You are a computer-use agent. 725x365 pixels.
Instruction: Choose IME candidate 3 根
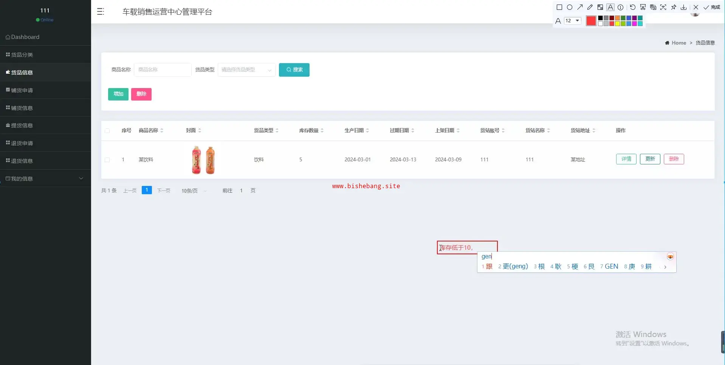click(539, 267)
